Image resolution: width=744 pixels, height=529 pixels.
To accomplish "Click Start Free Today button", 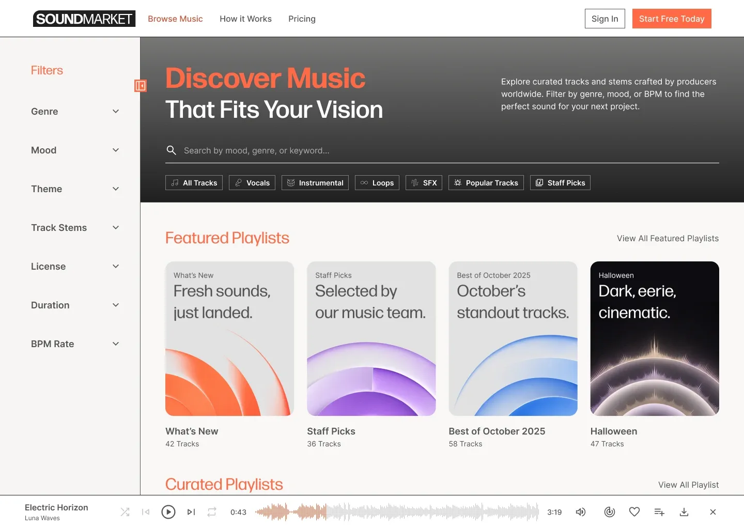I will click(x=672, y=19).
